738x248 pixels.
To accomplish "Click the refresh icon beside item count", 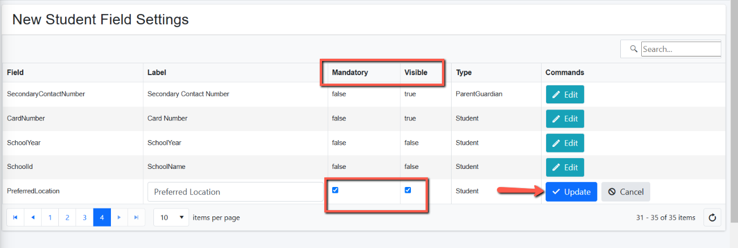I will [712, 217].
